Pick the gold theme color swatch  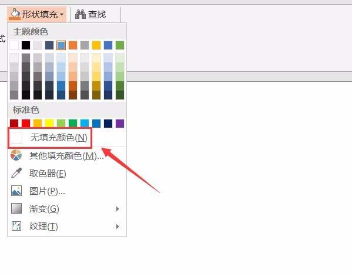coord(96,45)
